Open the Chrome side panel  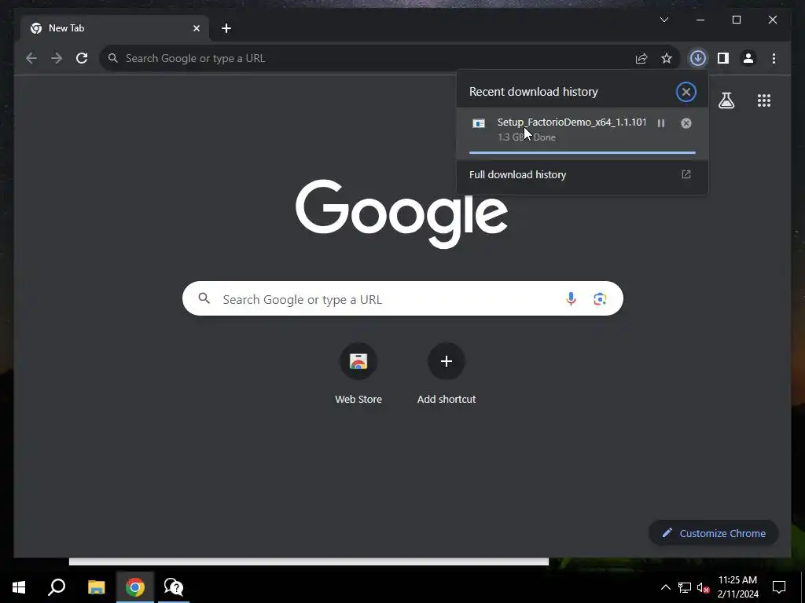click(x=723, y=58)
